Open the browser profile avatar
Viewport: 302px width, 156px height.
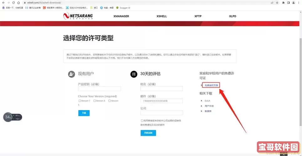click(294, 3)
